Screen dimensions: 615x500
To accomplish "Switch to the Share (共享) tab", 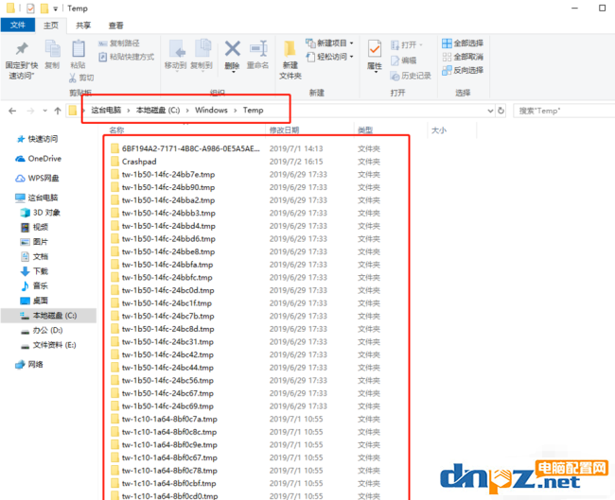I will point(83,26).
